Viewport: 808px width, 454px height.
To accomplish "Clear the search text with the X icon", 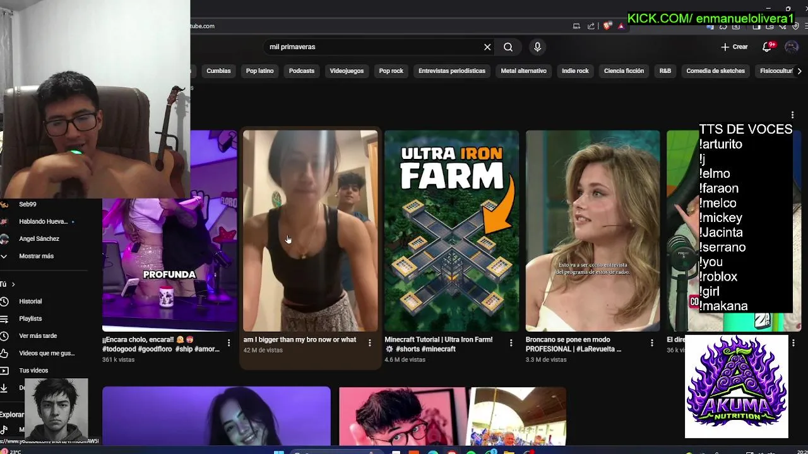I will pyautogui.click(x=487, y=47).
